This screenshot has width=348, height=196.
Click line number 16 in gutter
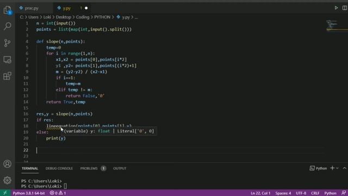[26, 114]
